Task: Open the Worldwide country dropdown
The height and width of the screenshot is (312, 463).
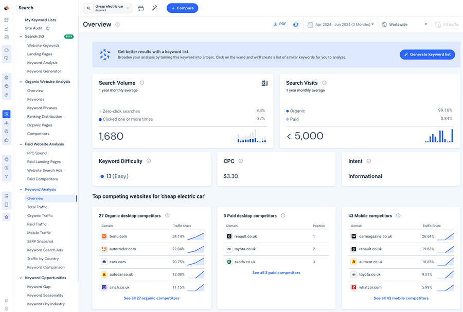Action: [404, 25]
